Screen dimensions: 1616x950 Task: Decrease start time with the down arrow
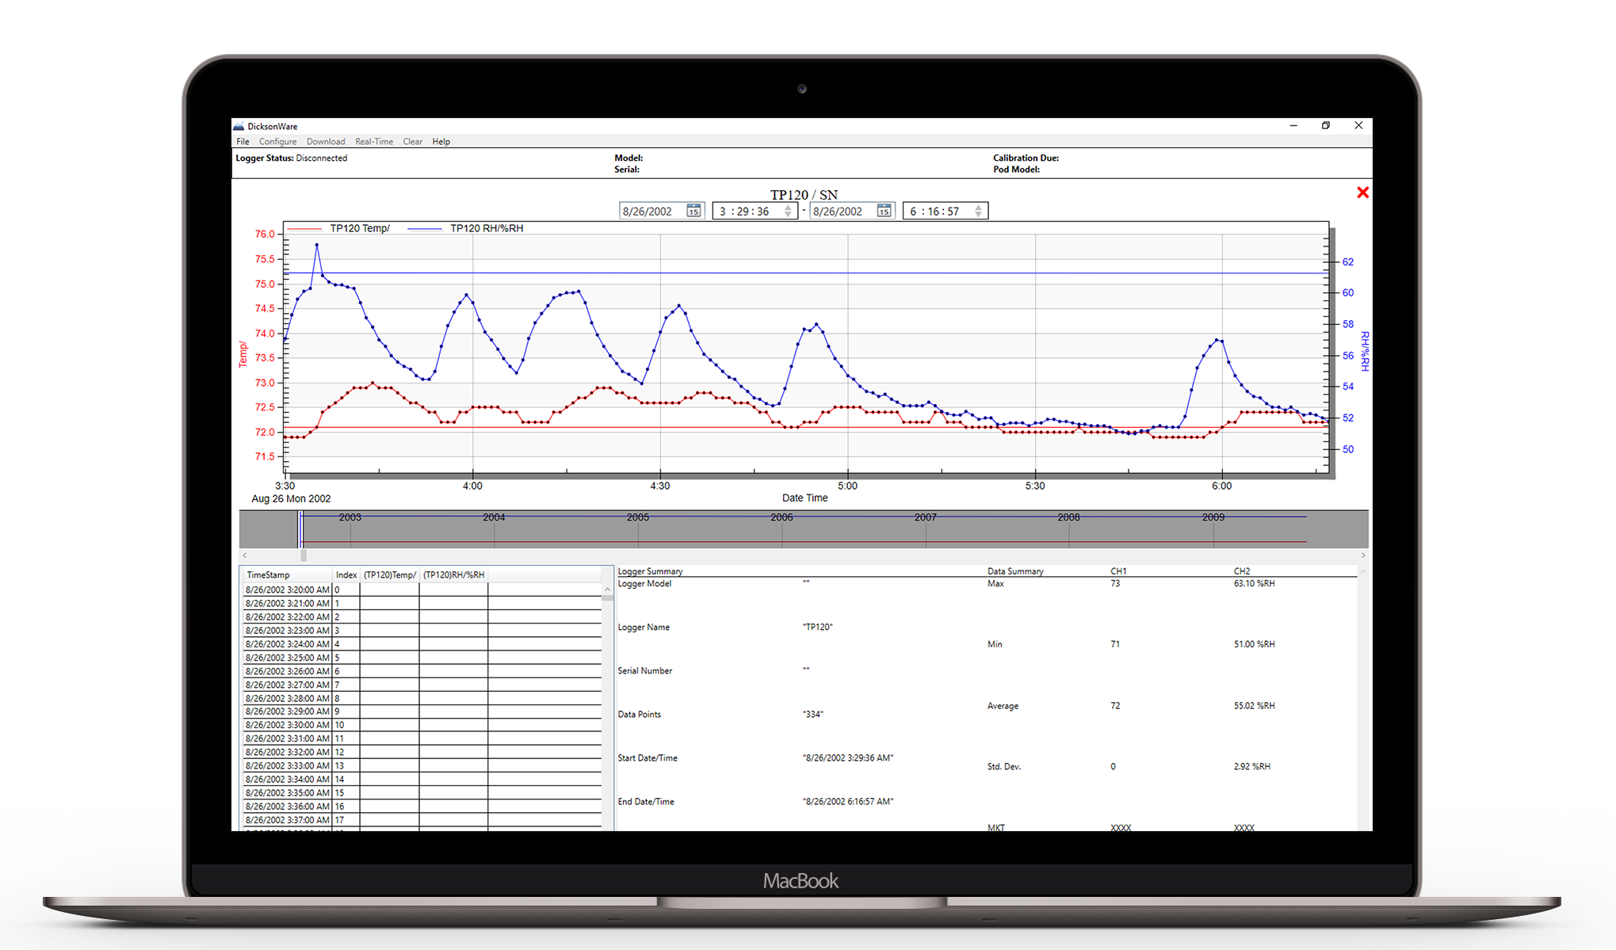(x=788, y=215)
